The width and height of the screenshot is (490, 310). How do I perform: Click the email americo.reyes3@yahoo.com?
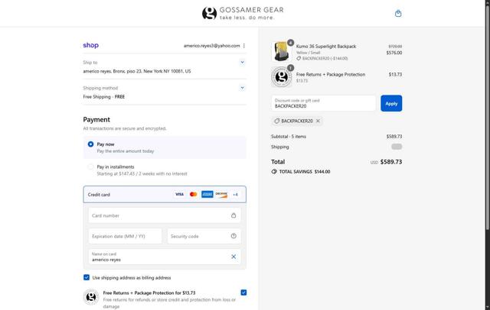[x=211, y=46]
